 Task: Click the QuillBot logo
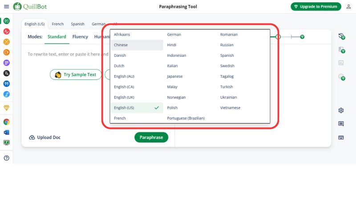click(x=30, y=7)
